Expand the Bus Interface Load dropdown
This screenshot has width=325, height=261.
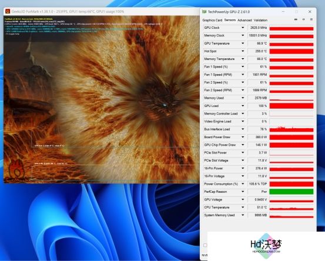[243, 129]
